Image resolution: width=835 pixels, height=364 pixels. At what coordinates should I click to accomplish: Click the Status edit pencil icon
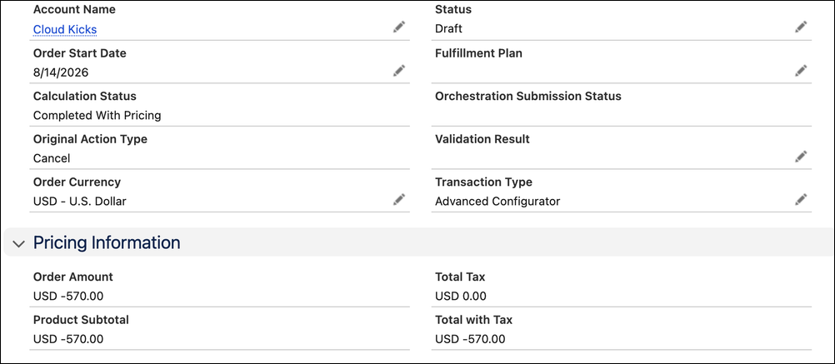pyautogui.click(x=802, y=27)
